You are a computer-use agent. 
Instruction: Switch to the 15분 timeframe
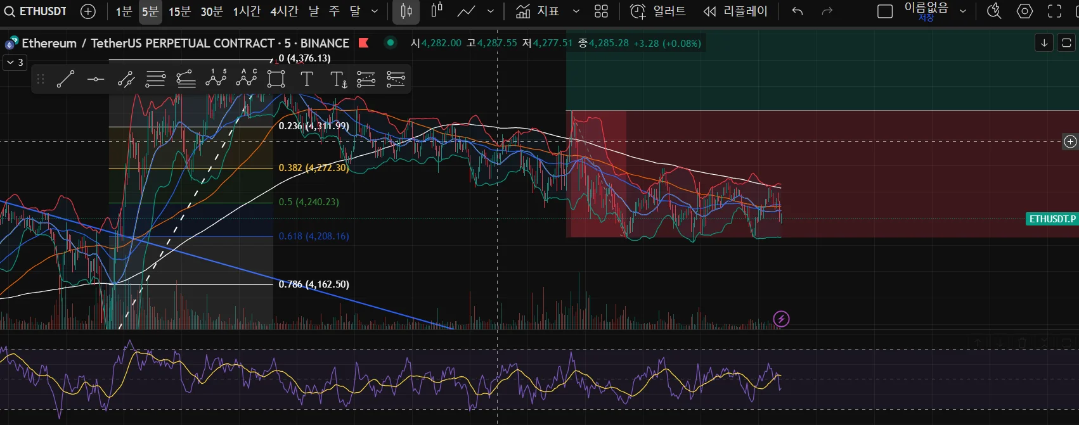tap(179, 11)
